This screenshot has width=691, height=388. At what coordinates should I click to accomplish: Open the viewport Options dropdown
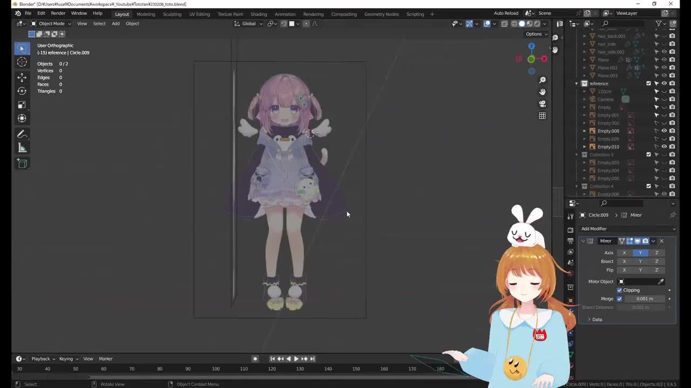tap(536, 34)
